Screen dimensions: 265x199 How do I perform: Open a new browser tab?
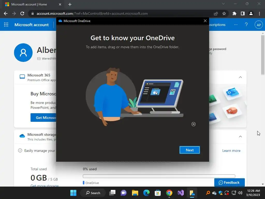point(70,4)
